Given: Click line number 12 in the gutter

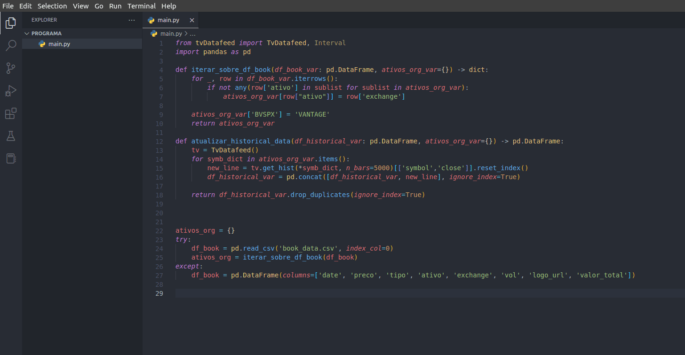Looking at the screenshot, I should tap(159, 141).
